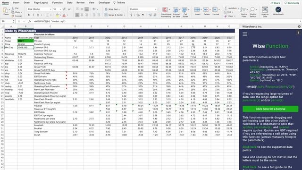Click the Sort & Filter icon

coord(243,9)
